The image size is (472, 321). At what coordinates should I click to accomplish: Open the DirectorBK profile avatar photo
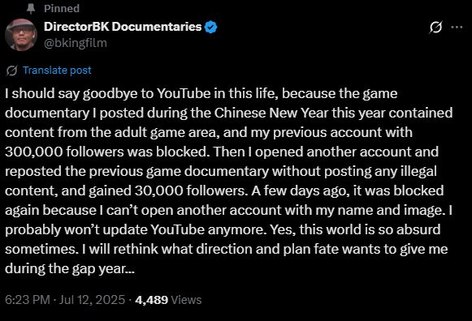(21, 35)
